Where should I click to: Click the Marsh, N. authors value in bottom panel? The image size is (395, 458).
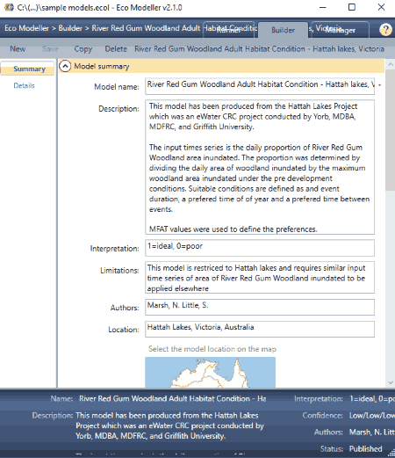(x=371, y=432)
